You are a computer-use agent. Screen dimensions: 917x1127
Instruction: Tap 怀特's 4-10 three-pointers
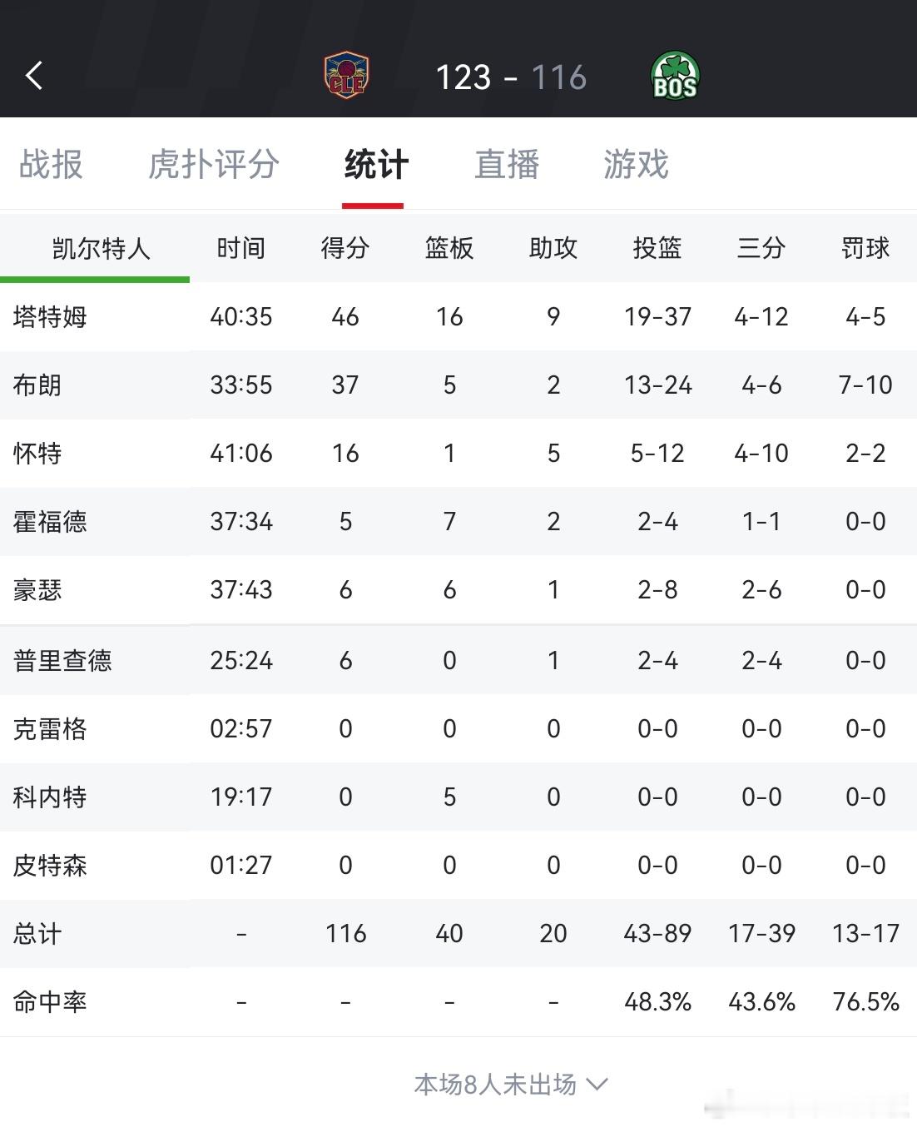pyautogui.click(x=761, y=453)
